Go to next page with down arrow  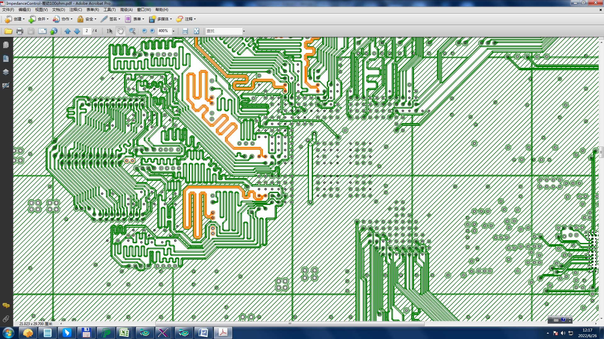(x=77, y=31)
